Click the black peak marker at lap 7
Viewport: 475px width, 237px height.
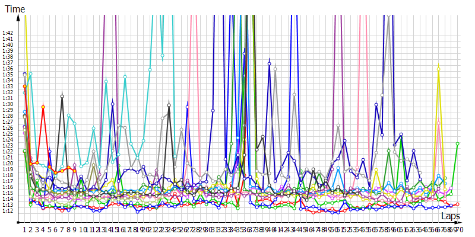[62, 95]
